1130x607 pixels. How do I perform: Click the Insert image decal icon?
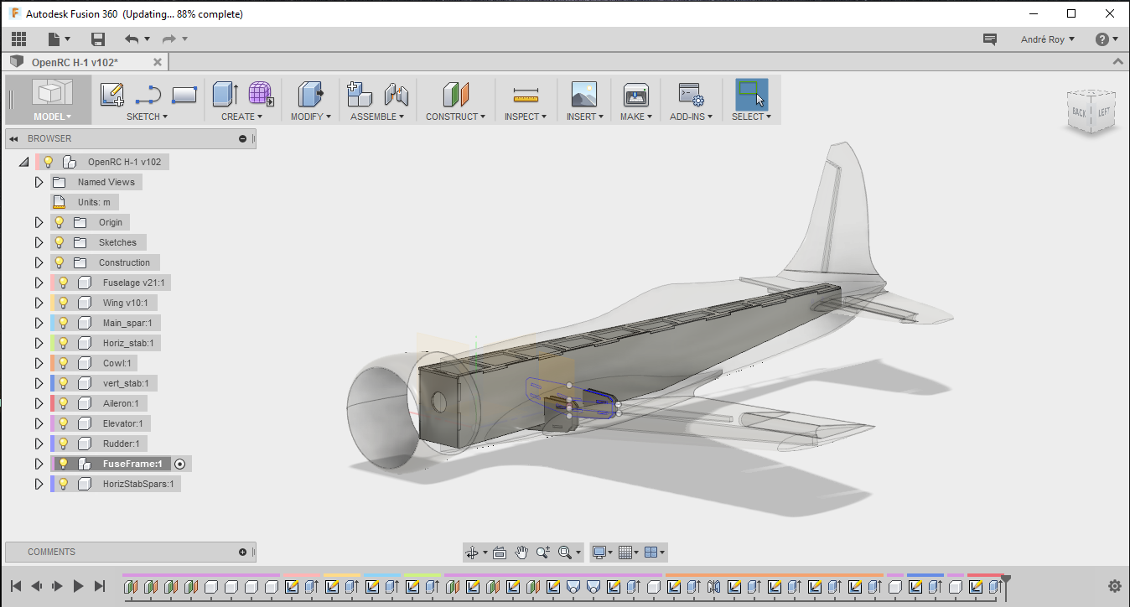[583, 94]
